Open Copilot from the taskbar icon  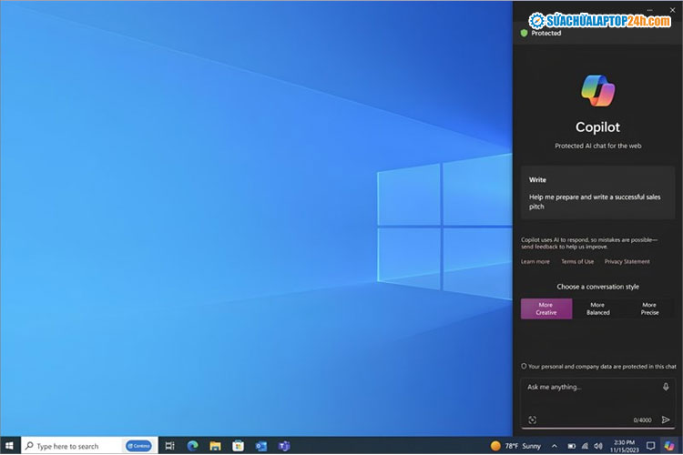click(669, 446)
